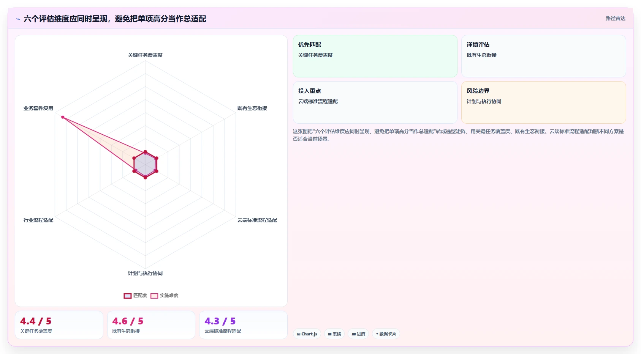Click the 业务套件复用 radar axis label
The height and width of the screenshot is (354, 641).
(38, 108)
